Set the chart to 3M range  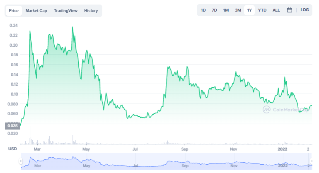click(x=238, y=10)
